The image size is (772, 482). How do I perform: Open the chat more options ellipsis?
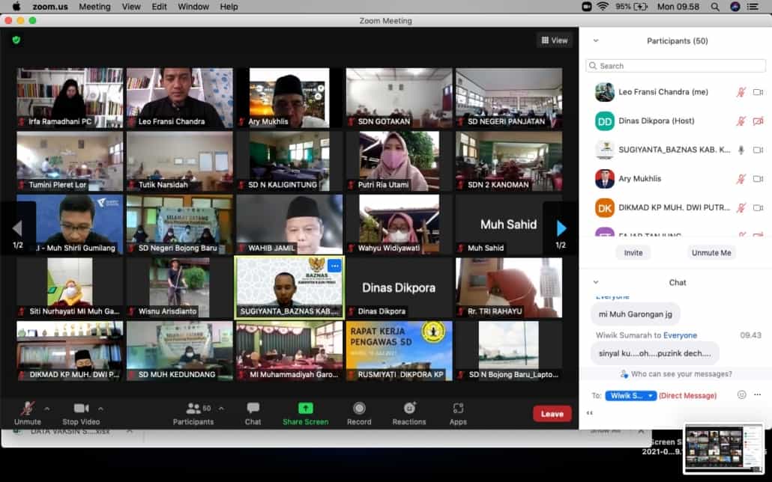pos(757,394)
